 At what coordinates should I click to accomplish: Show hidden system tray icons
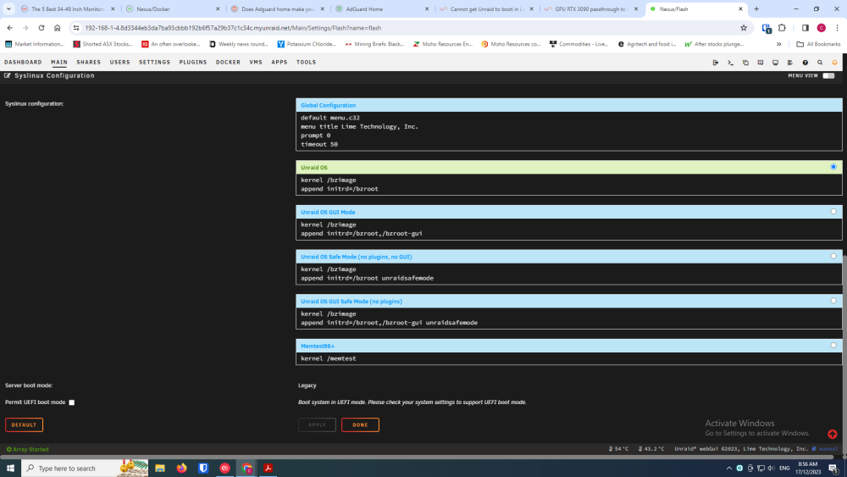coord(728,468)
